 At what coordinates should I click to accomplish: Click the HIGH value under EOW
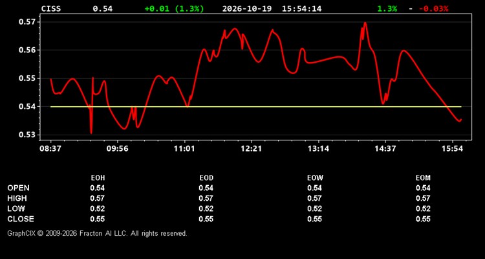314,198
